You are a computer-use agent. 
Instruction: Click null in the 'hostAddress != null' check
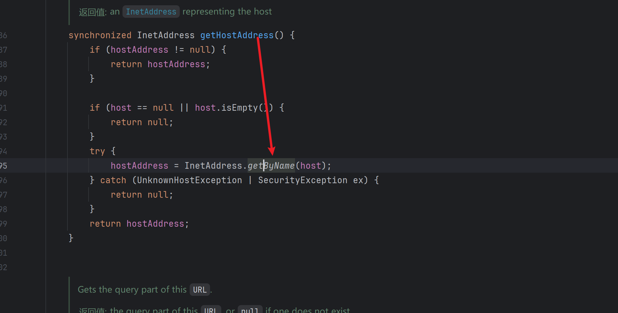200,50
